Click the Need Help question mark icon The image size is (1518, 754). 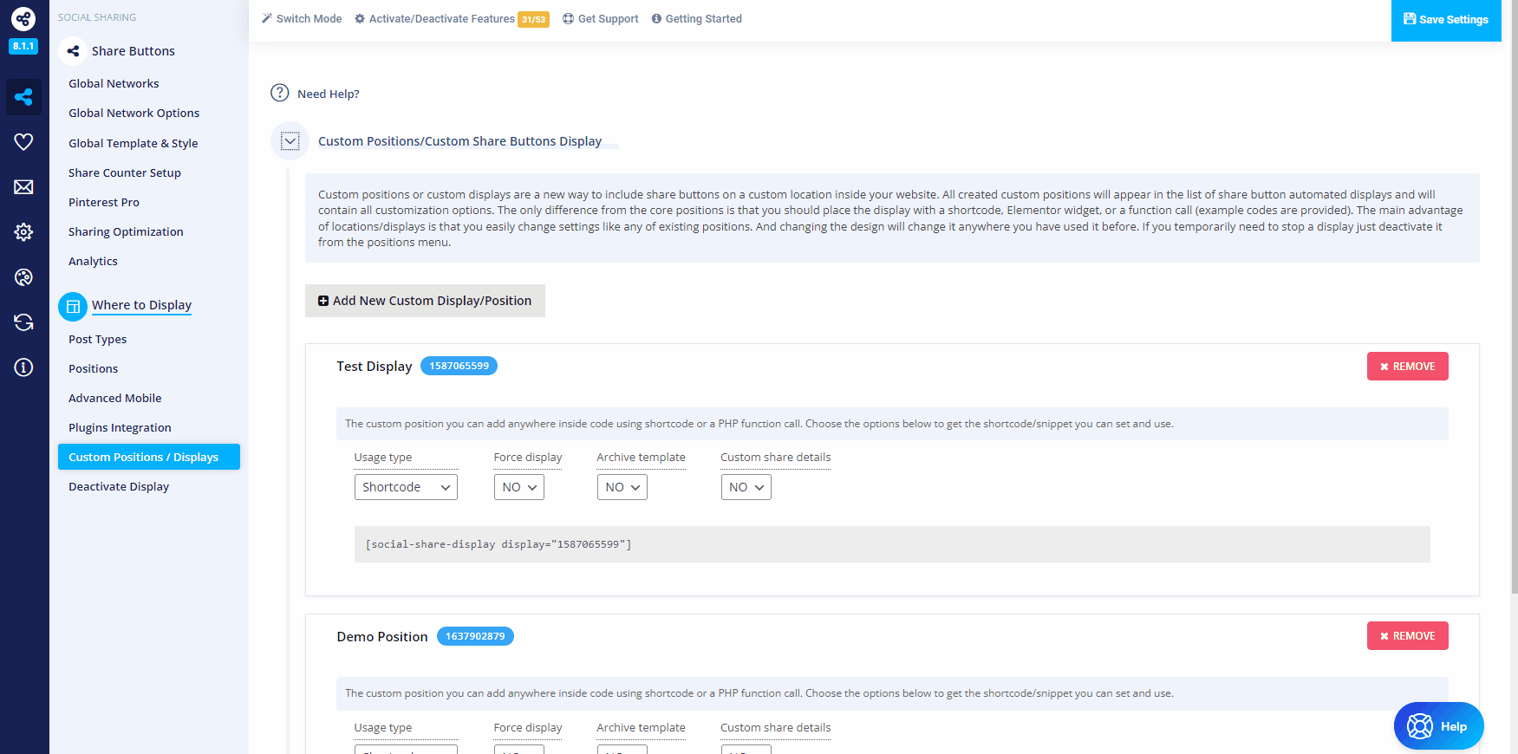279,93
